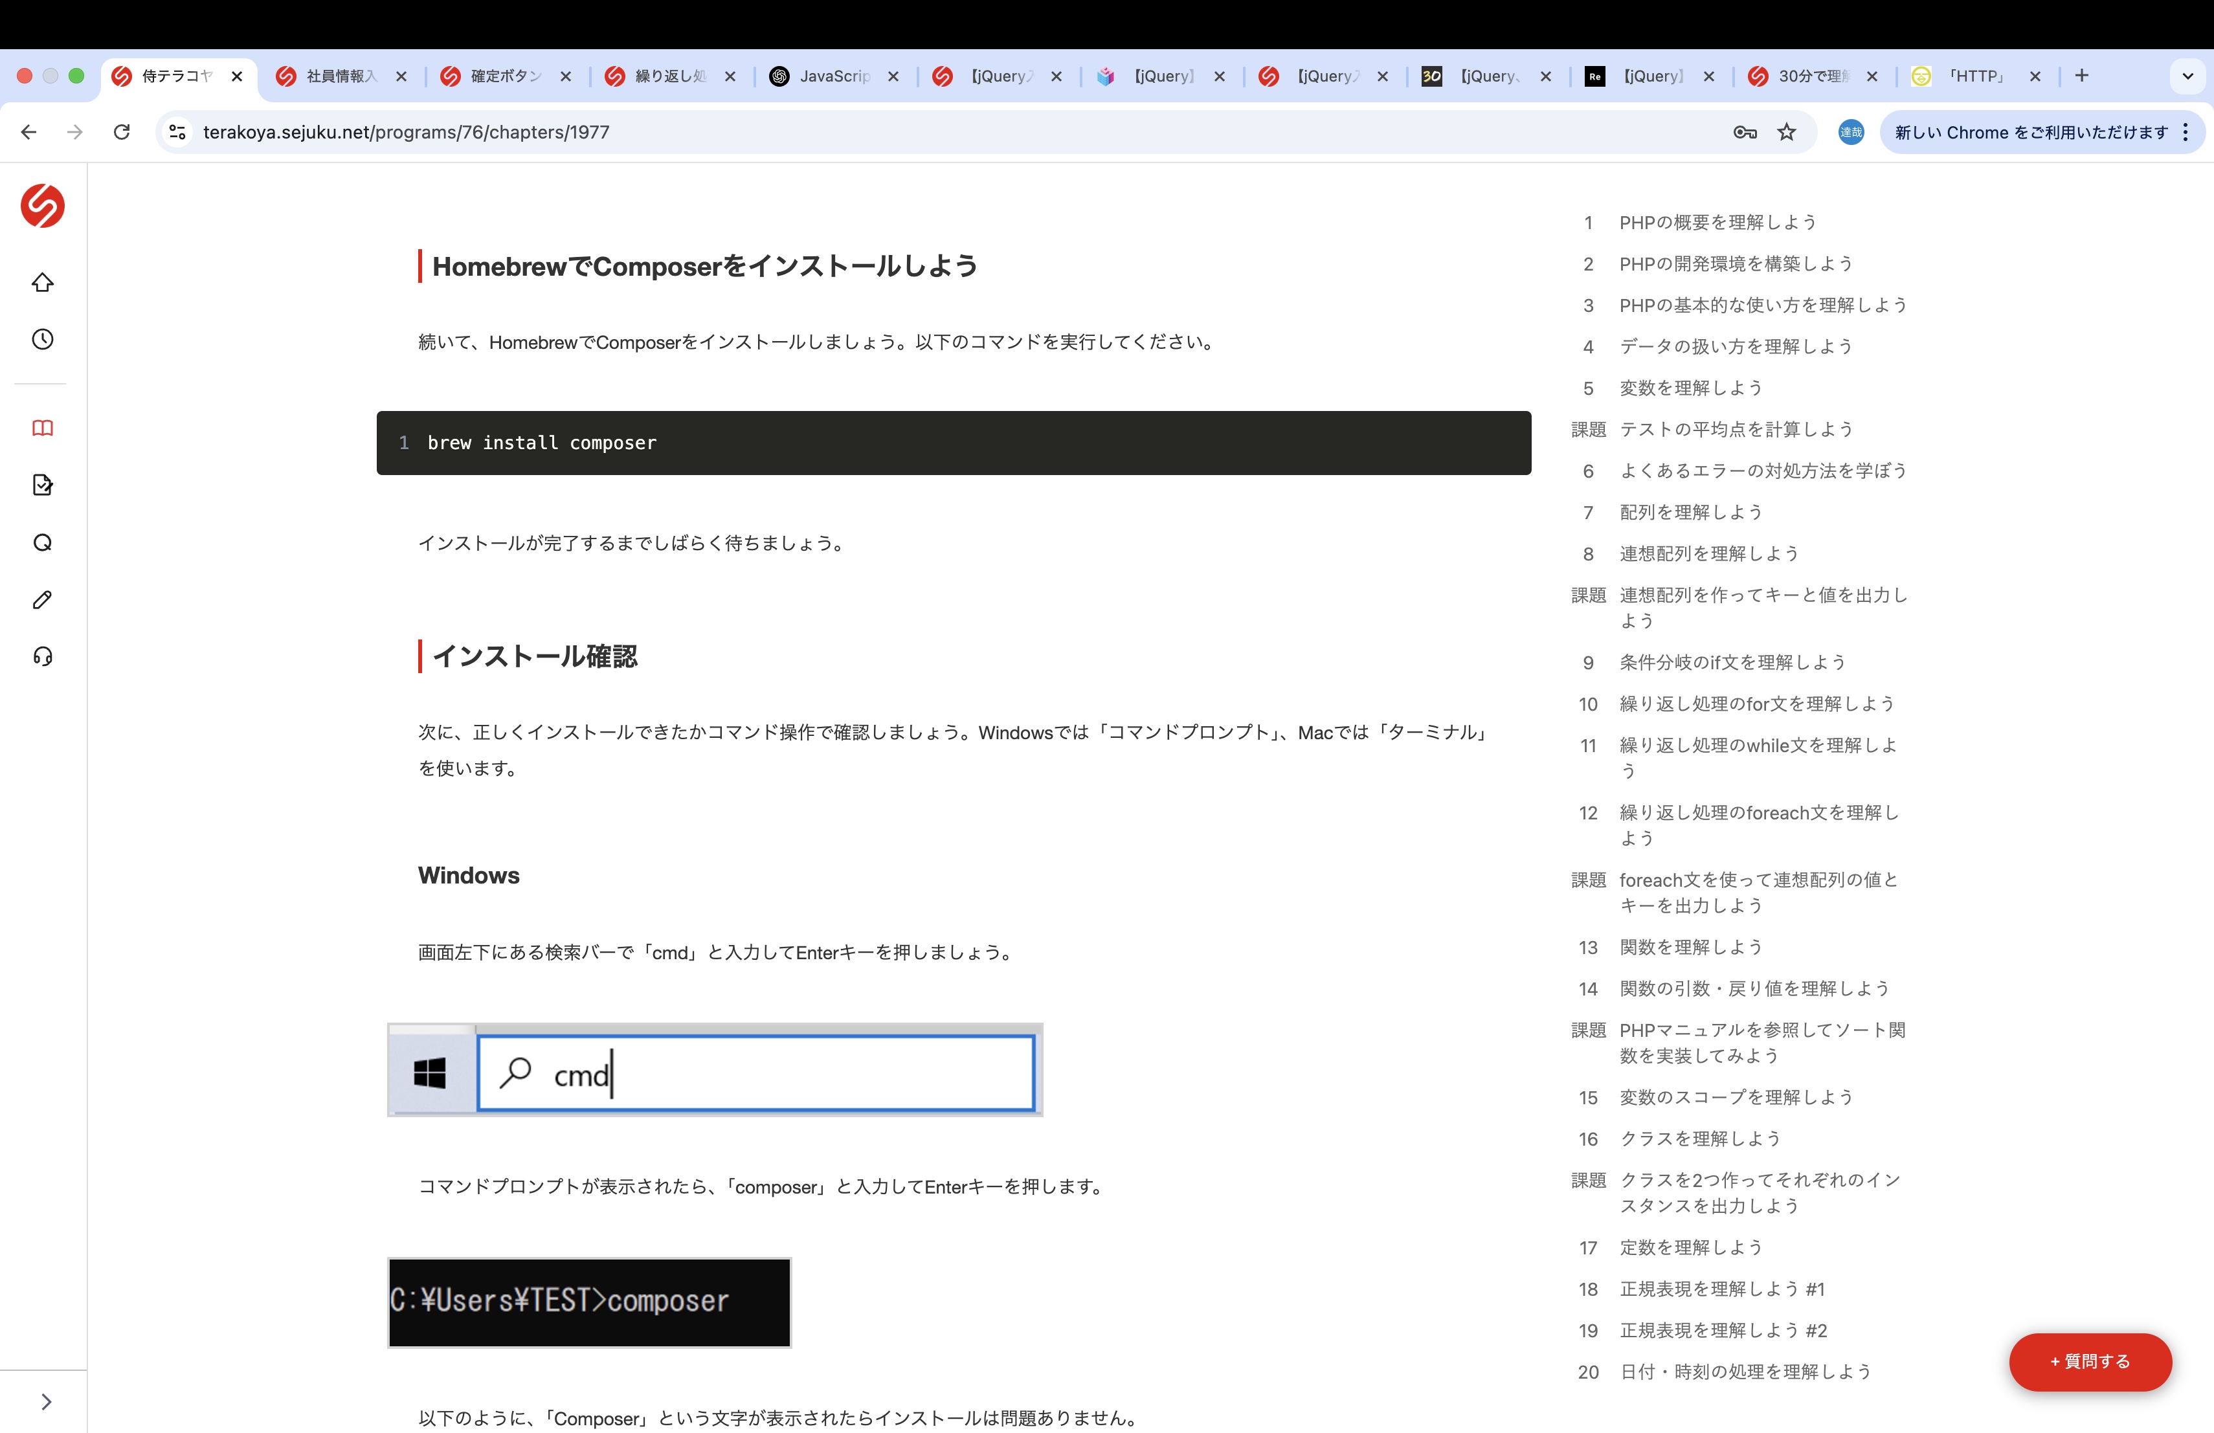
Task: Open chapter 9 条件分岐のif文を理解しよう
Action: click(x=1732, y=662)
